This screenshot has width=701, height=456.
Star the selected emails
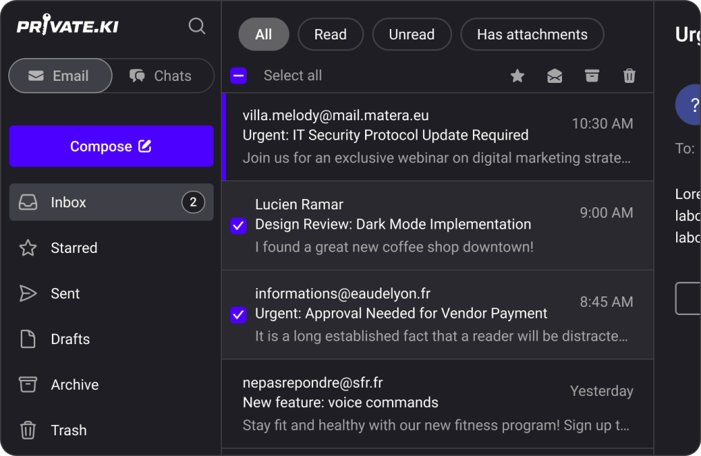click(517, 76)
